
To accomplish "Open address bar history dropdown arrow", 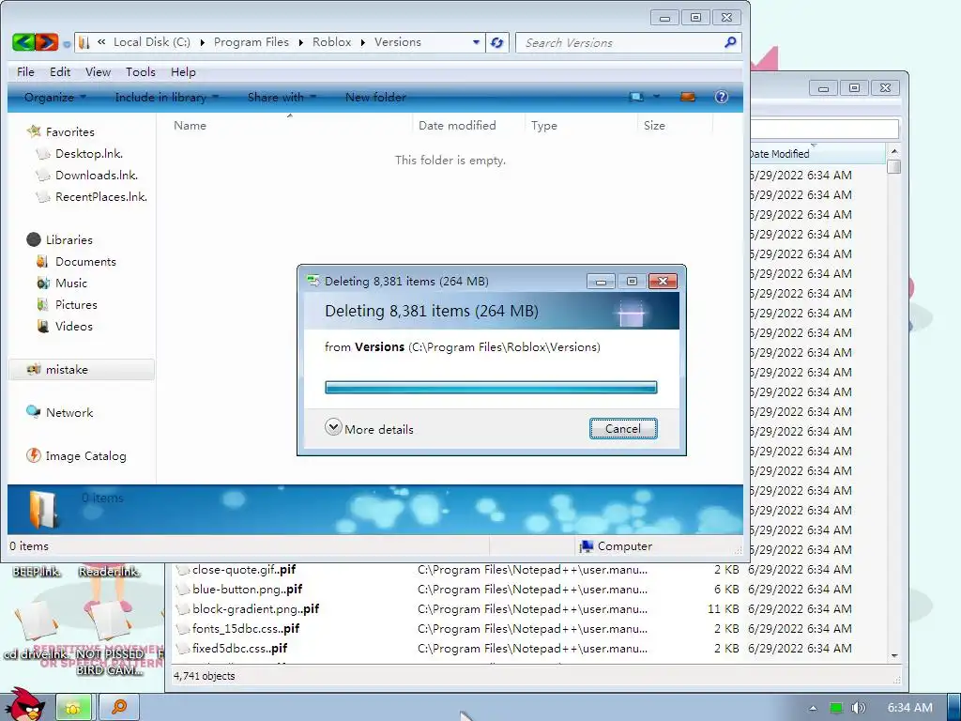I will point(476,42).
